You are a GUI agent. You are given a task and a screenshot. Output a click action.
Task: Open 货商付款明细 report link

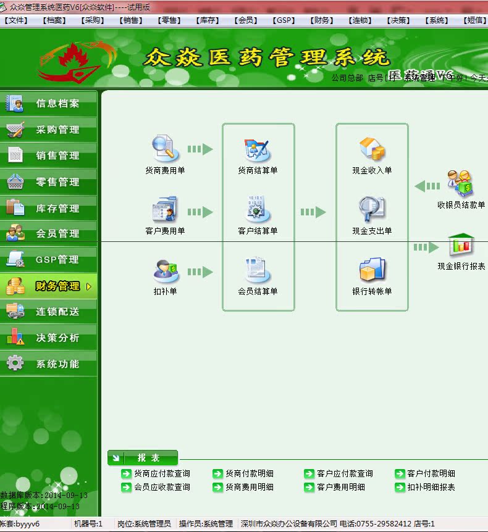[x=250, y=473]
